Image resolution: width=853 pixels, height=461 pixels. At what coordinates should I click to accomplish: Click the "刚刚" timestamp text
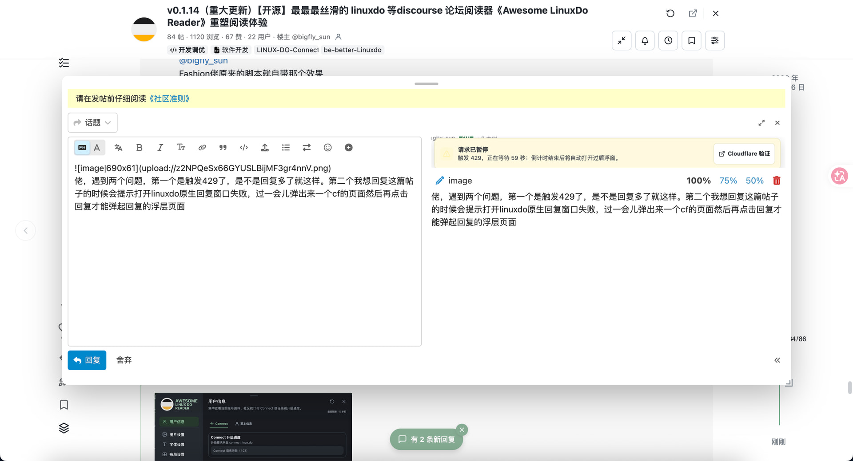(x=778, y=442)
